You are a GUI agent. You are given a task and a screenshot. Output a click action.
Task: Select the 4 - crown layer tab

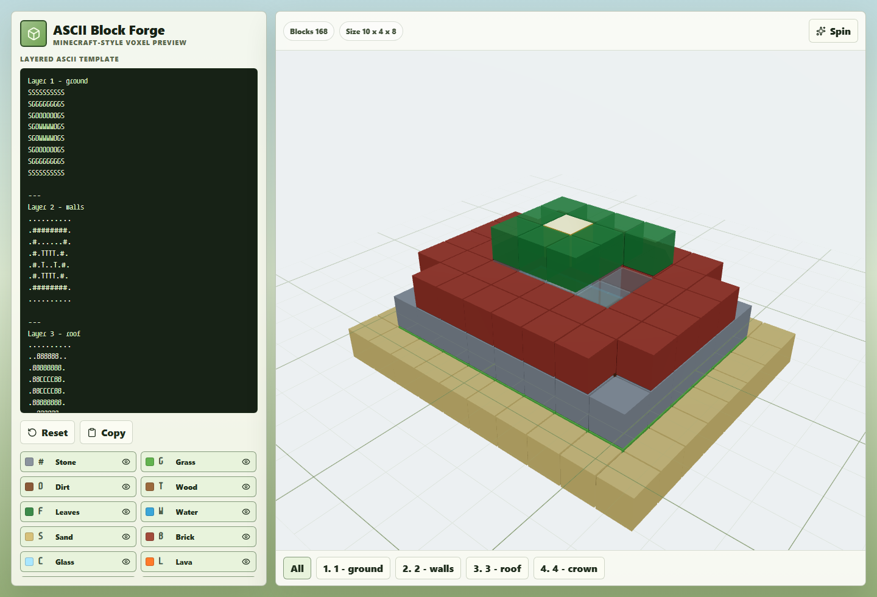point(569,568)
